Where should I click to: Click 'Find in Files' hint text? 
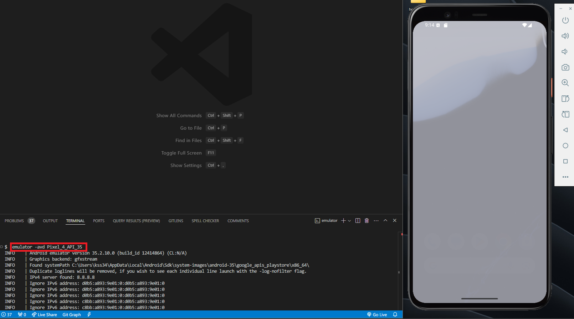click(188, 141)
